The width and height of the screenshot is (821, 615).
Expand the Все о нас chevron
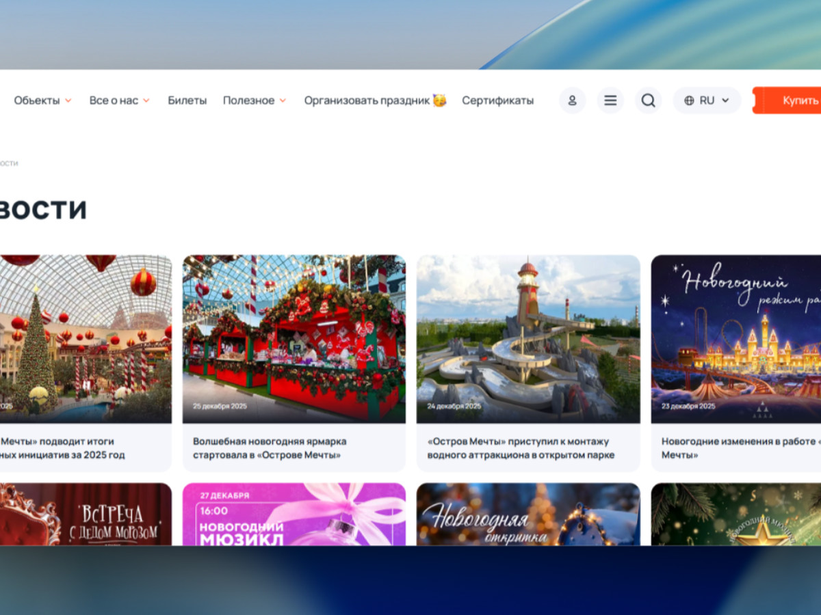click(146, 100)
